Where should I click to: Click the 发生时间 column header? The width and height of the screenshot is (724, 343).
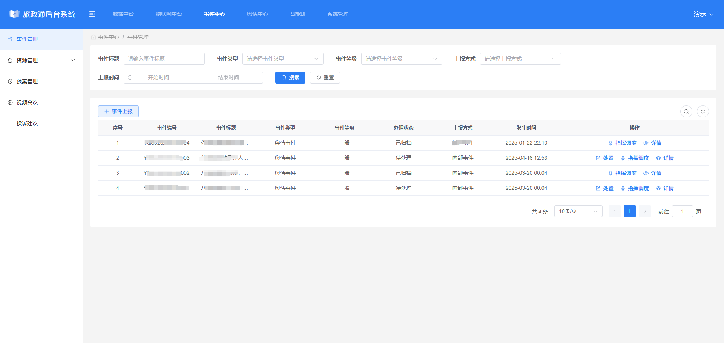coord(526,128)
